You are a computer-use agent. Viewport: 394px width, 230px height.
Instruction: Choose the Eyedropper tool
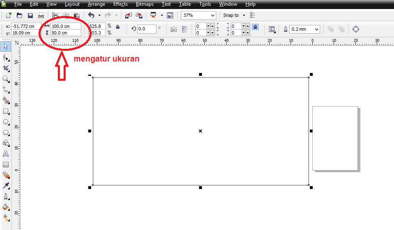click(x=6, y=186)
